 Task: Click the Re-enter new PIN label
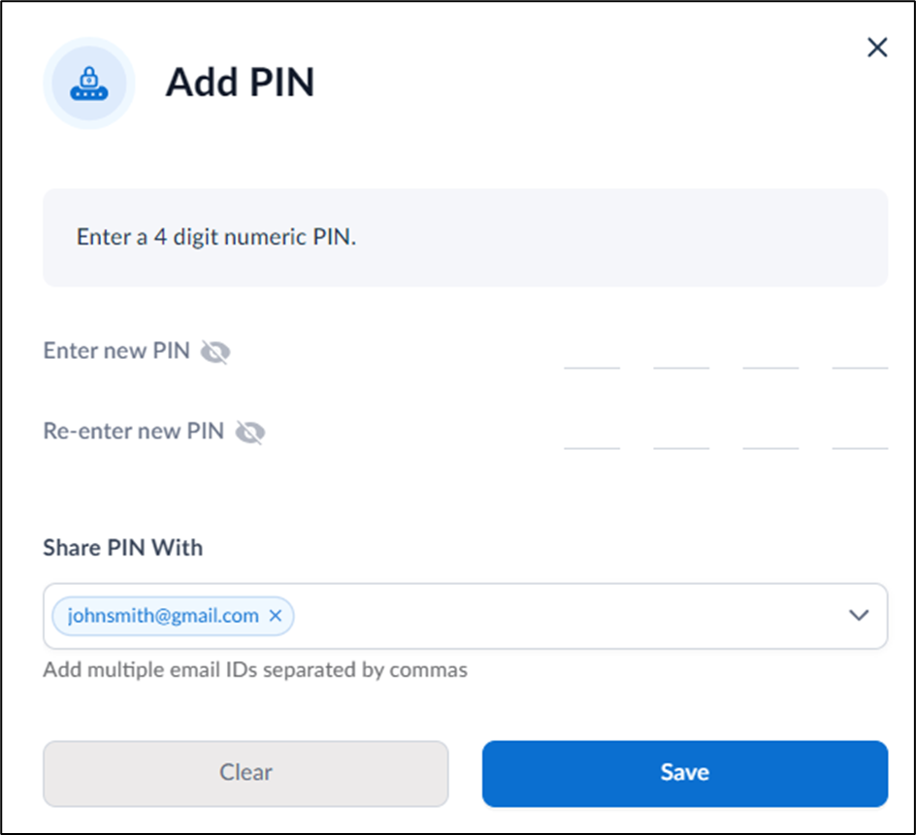(134, 431)
